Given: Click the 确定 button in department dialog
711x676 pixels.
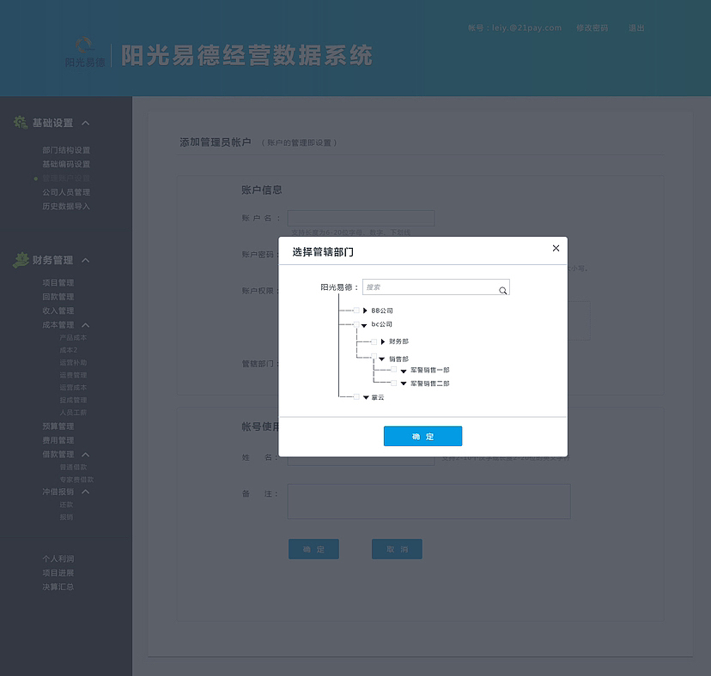Looking at the screenshot, I should tap(422, 436).
